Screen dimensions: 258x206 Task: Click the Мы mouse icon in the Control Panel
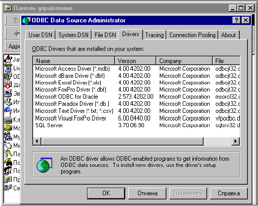[x=8, y=145]
